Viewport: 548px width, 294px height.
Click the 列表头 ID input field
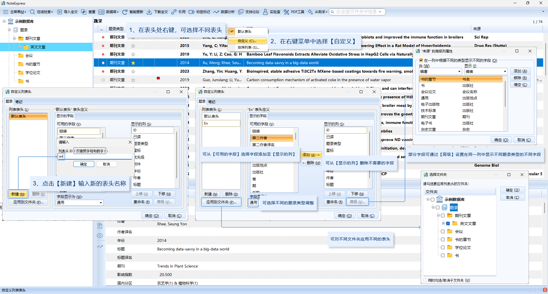point(95,157)
